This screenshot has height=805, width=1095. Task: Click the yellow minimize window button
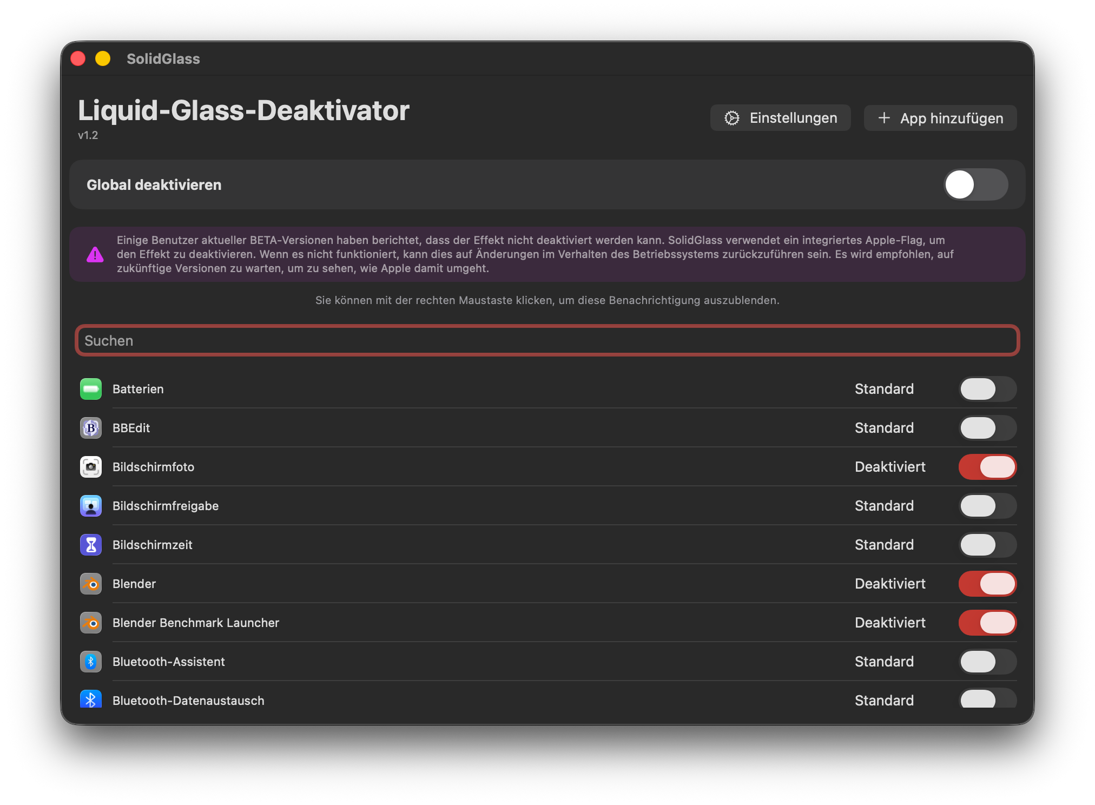pyautogui.click(x=103, y=58)
